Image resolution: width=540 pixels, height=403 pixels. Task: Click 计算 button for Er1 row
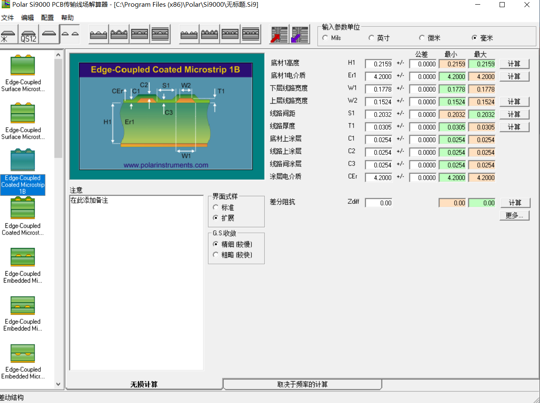point(514,77)
